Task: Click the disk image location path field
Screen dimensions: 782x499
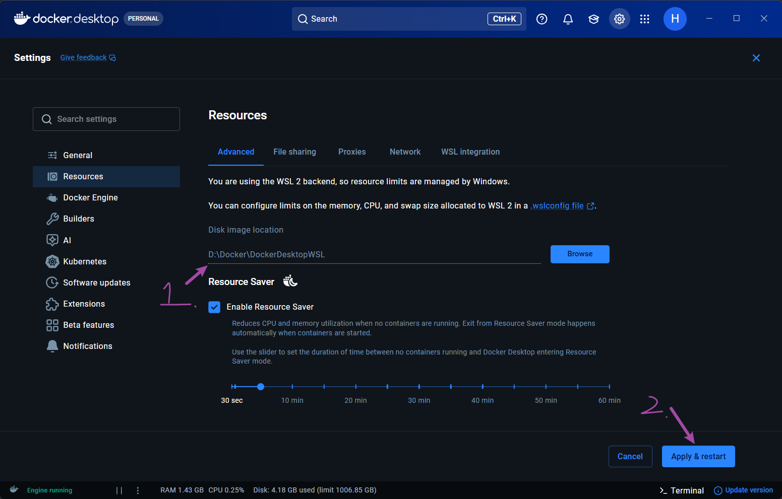Action: point(375,255)
